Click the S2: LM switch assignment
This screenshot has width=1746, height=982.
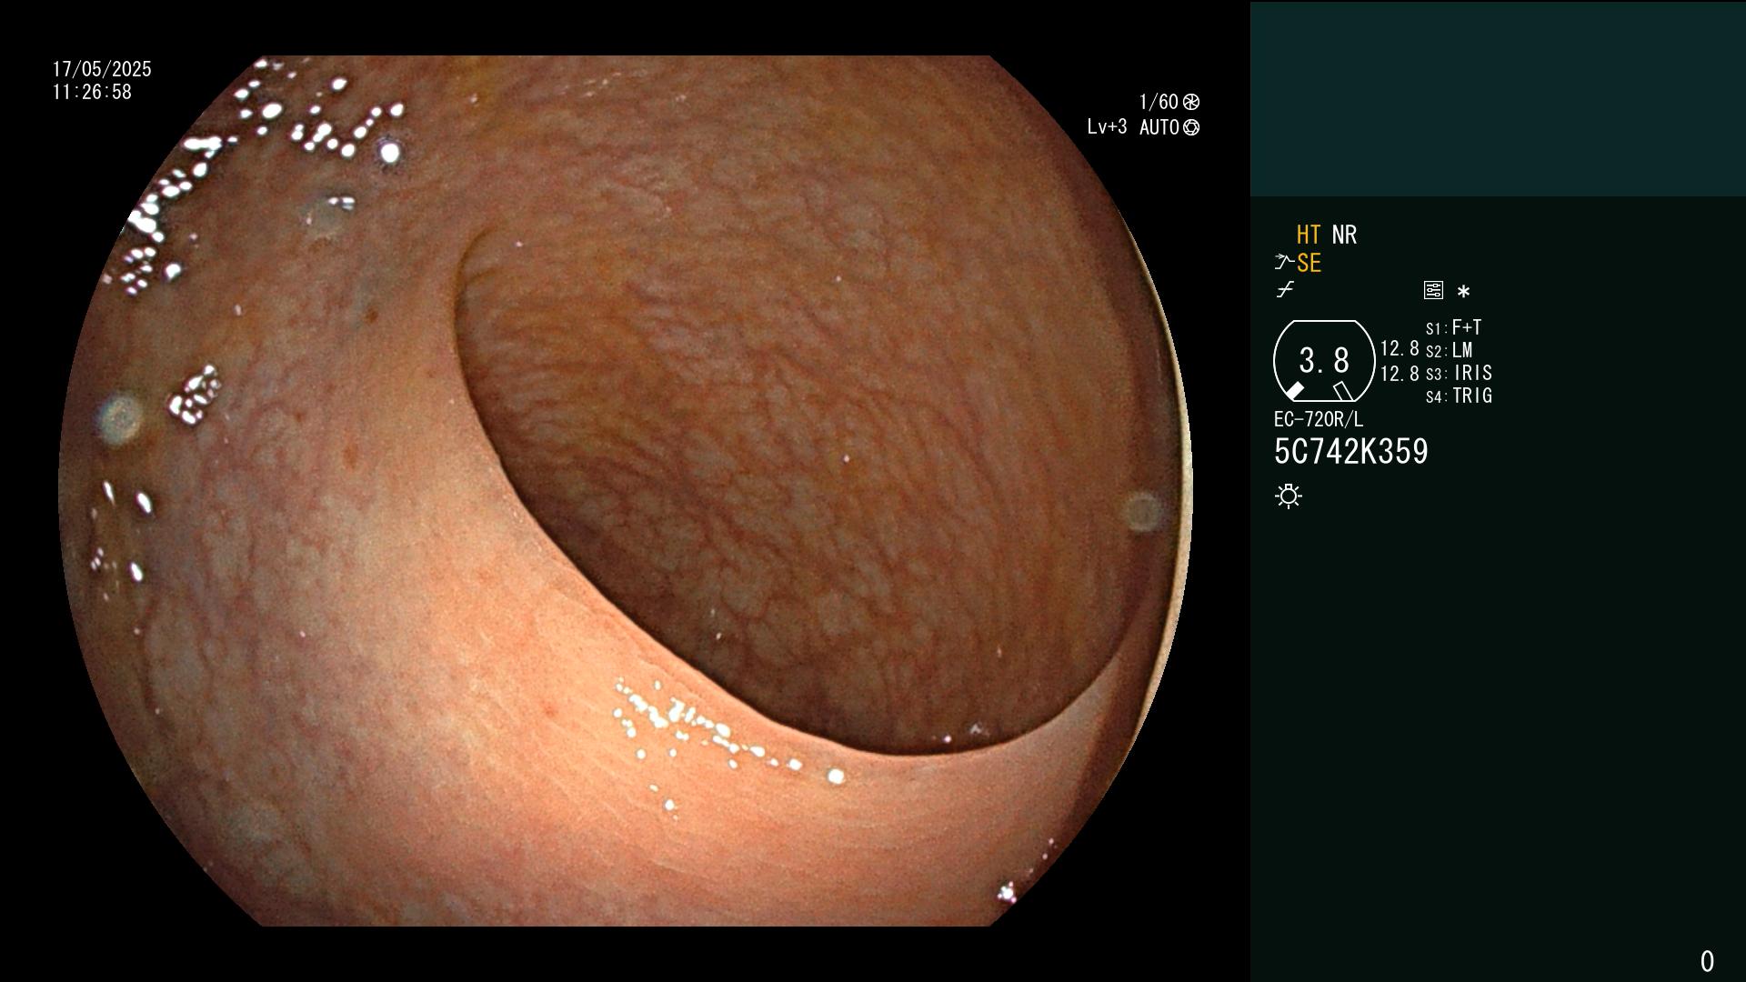click(x=1450, y=350)
